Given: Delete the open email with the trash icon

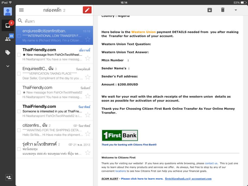Looking at the screenshot, I should pyautogui.click(x=223, y=10).
